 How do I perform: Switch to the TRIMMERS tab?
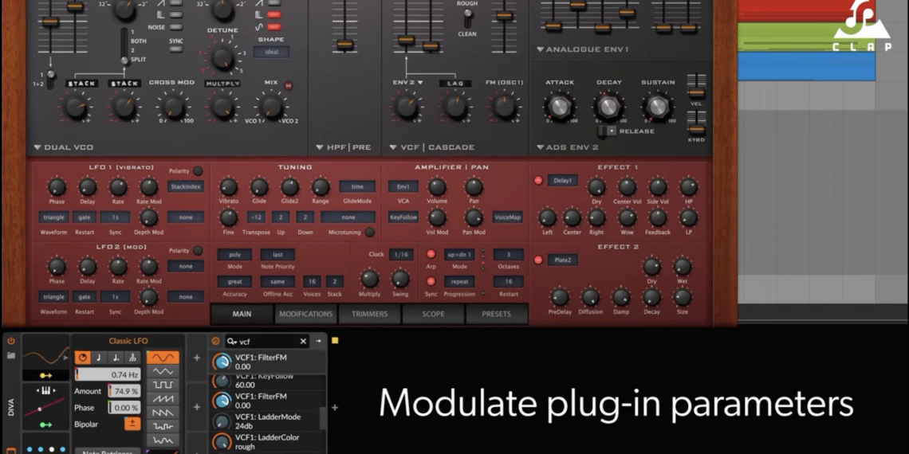tap(369, 314)
